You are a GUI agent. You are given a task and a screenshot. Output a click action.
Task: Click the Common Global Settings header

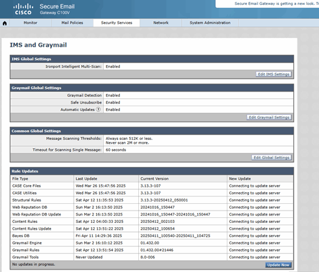pos(36,131)
